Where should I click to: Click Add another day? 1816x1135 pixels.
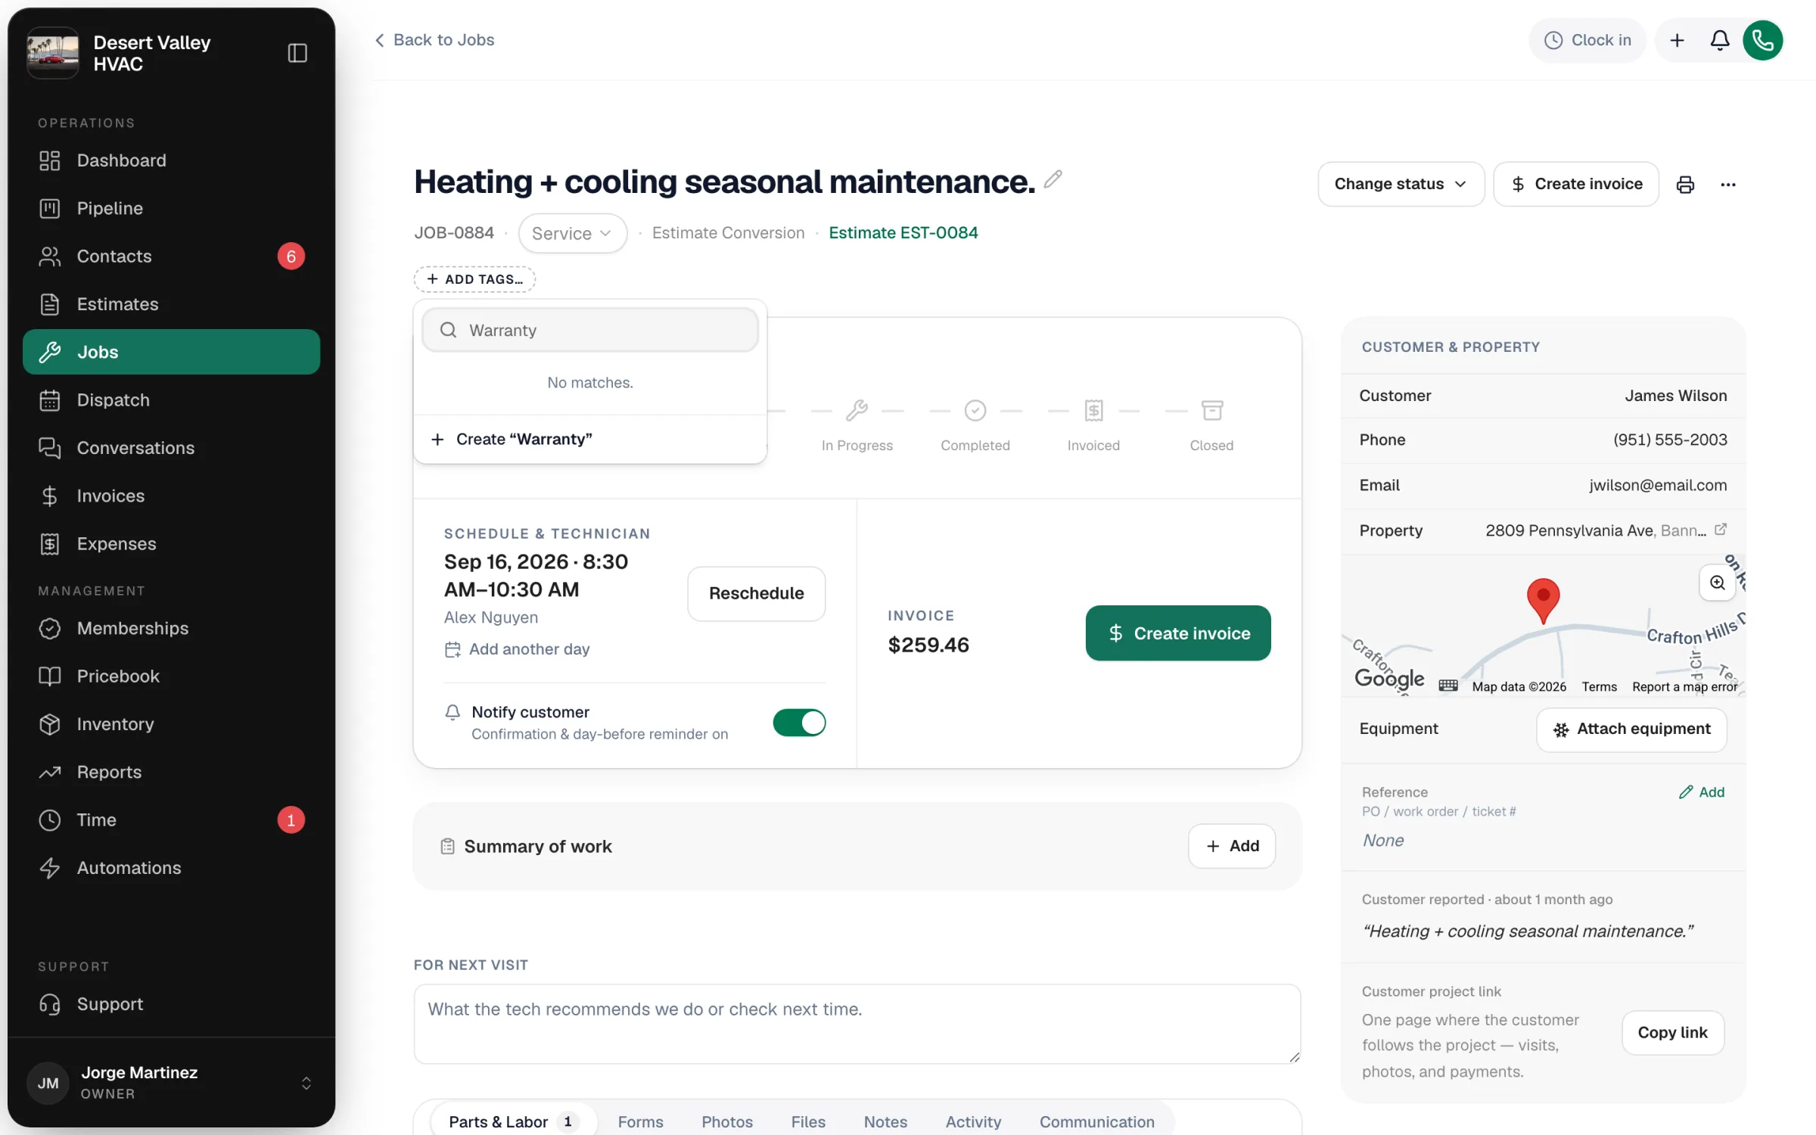coord(517,649)
